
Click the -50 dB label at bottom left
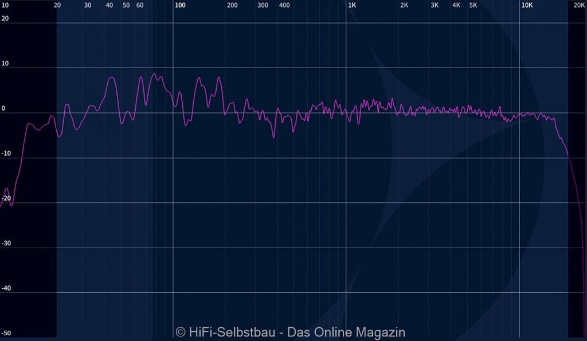tap(6, 334)
